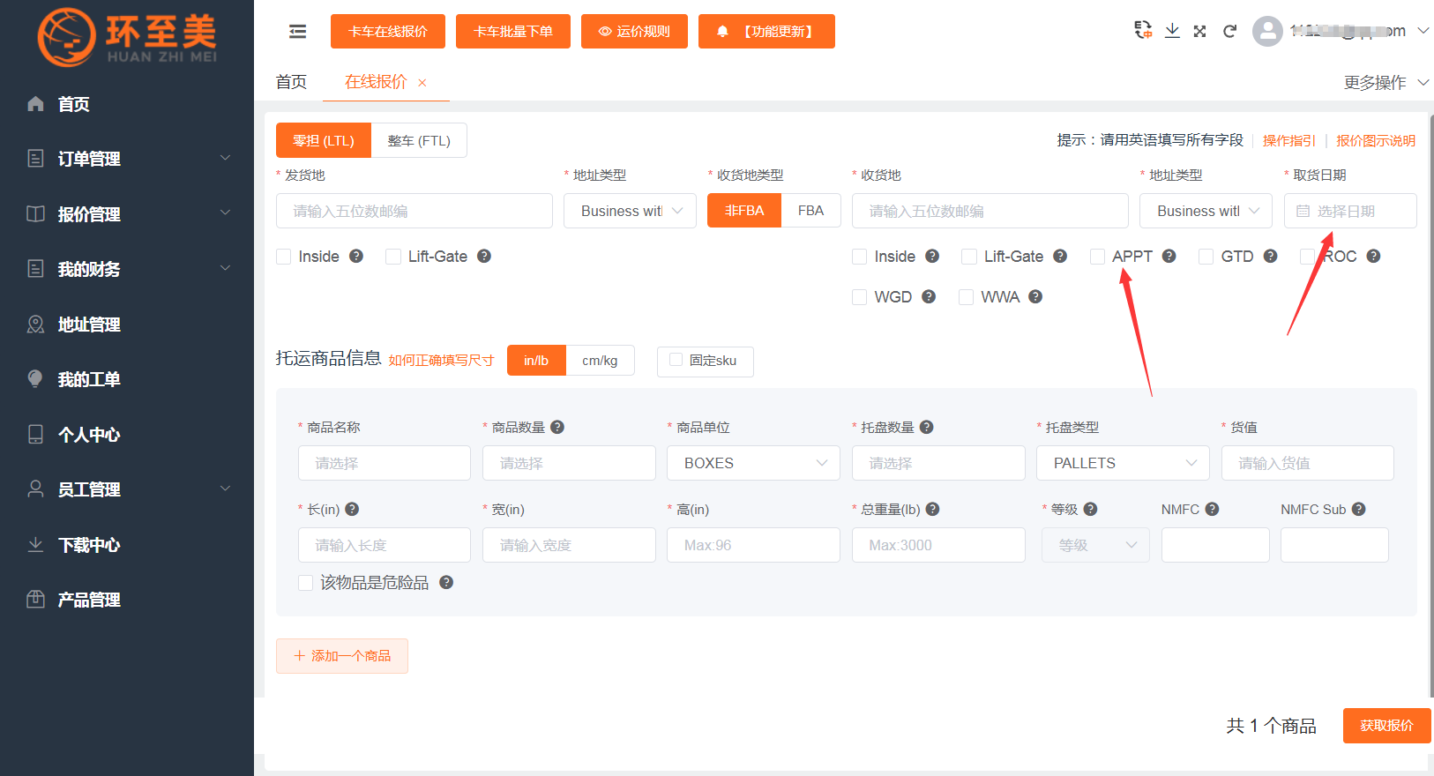Viewport: 1434px width, 776px height.
Task: Tick the WGD checkbox
Action: (860, 297)
